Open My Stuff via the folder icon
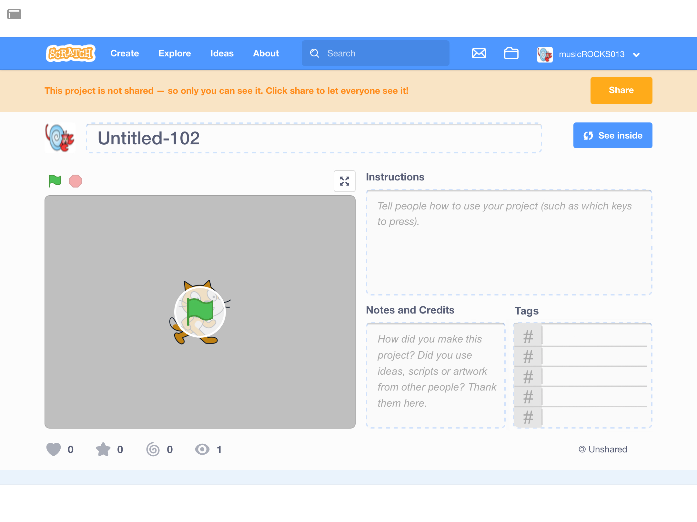 (511, 53)
